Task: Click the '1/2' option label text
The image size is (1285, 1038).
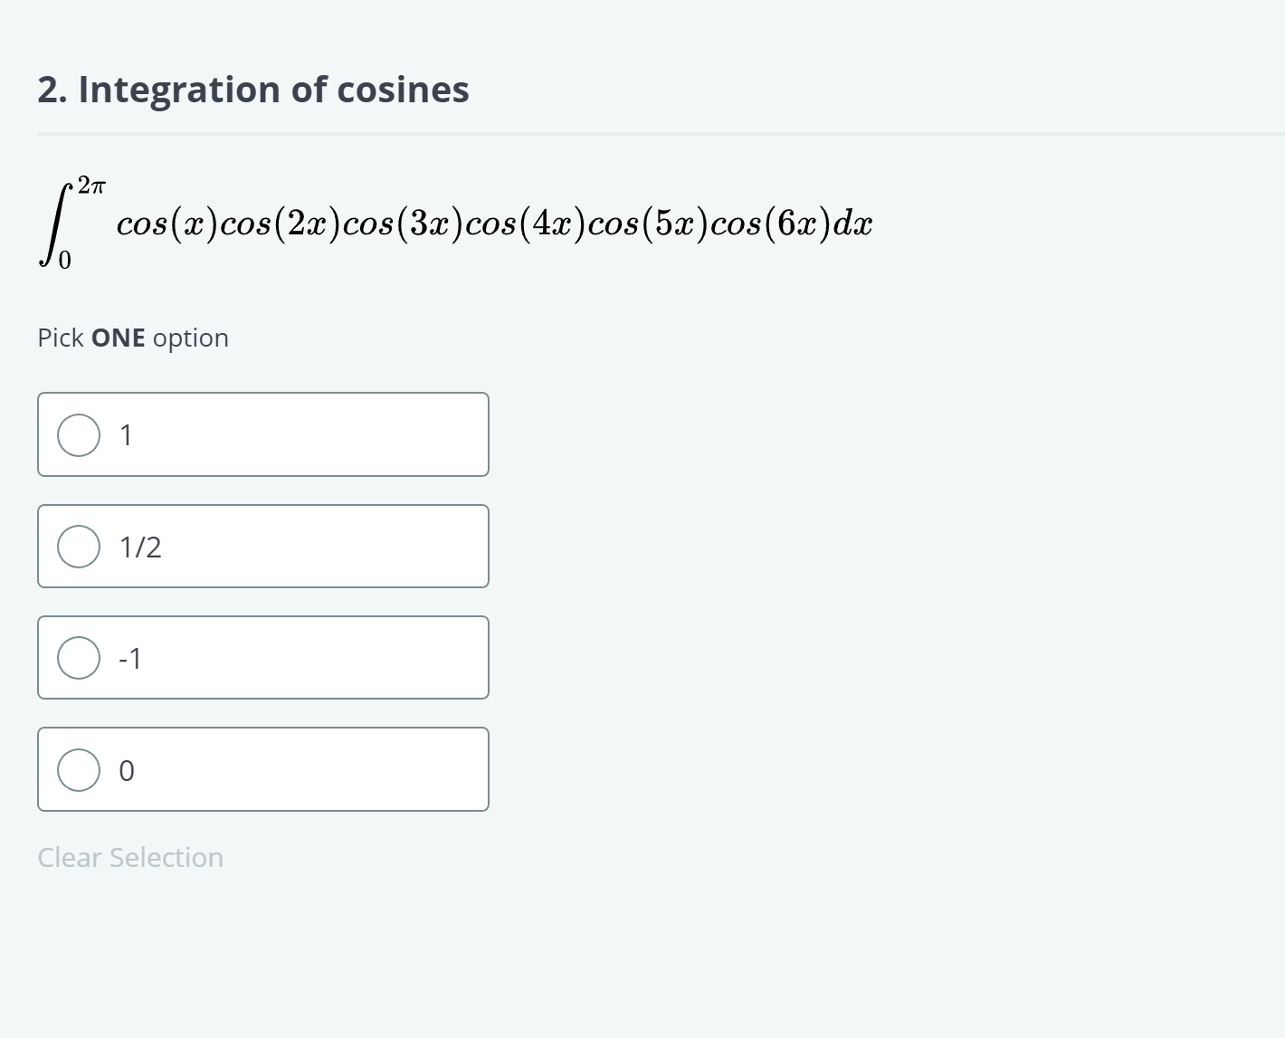Action: pyautogui.click(x=140, y=548)
